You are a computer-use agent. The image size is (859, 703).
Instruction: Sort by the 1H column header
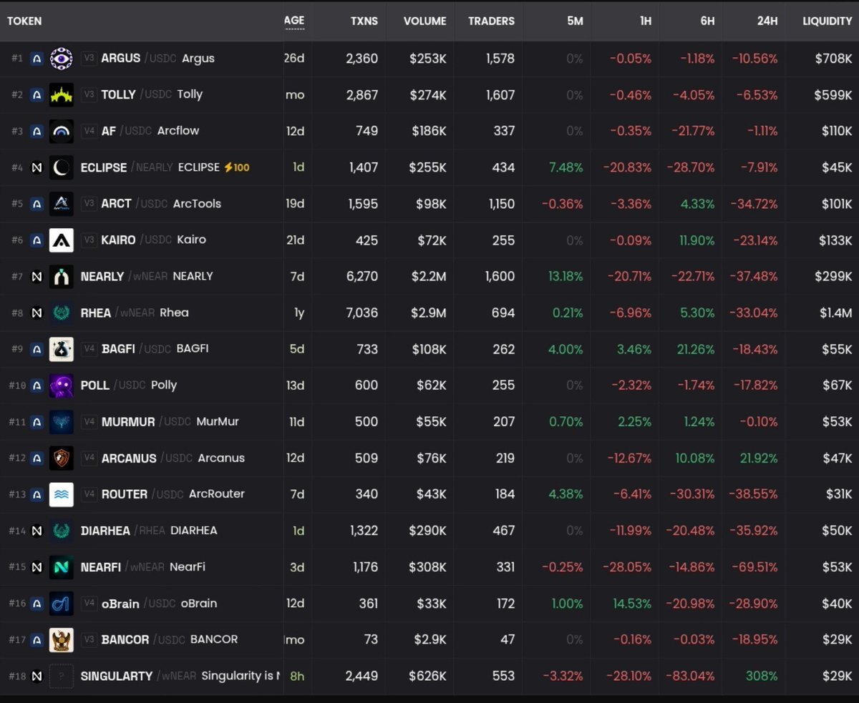coord(646,21)
